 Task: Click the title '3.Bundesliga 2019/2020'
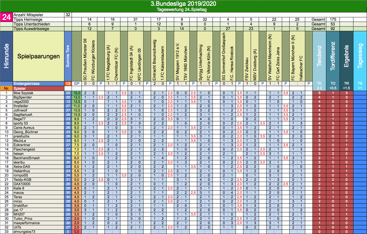click(183, 4)
